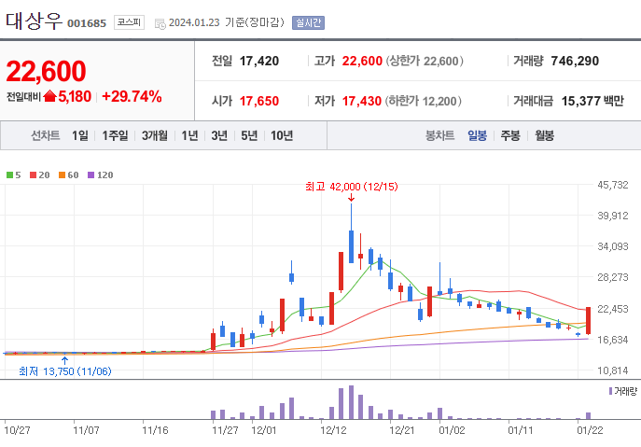Click the 최고 42,000 (12/15) high marker

[x=351, y=187]
